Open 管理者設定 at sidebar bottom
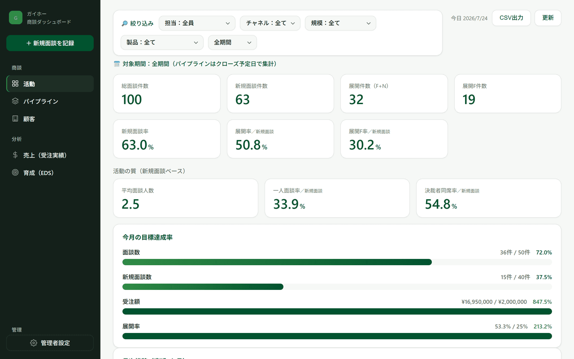The image size is (574, 359). 50,343
